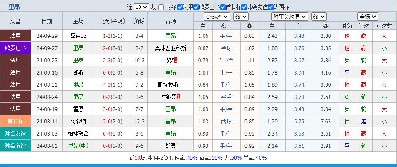Click the 雷恩 home team name

pyautogui.click(x=78, y=109)
